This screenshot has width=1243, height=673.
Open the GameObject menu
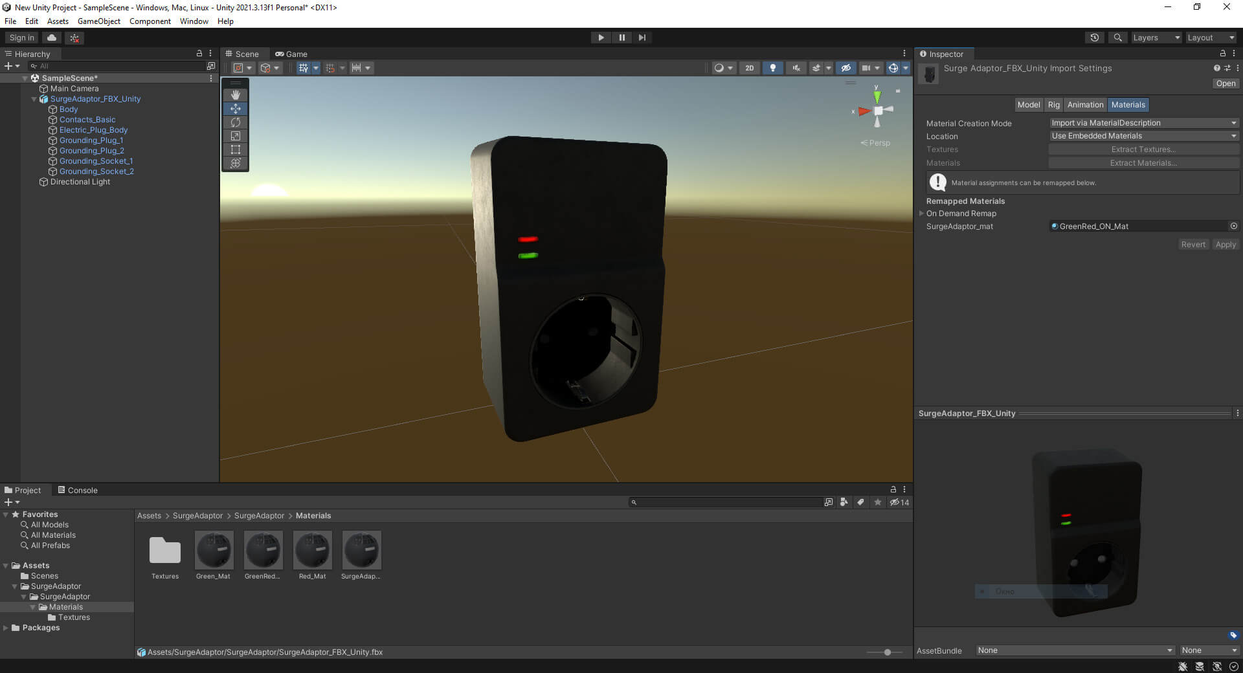98,21
